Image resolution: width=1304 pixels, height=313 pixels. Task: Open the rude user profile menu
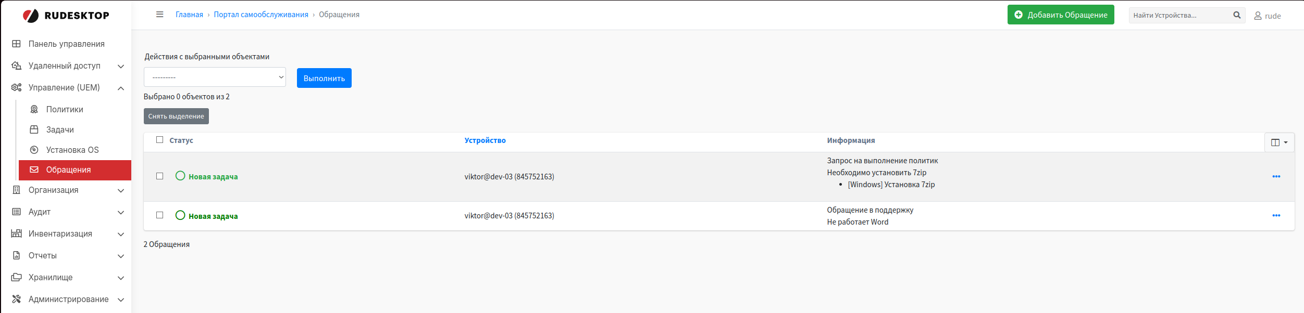pos(1267,16)
